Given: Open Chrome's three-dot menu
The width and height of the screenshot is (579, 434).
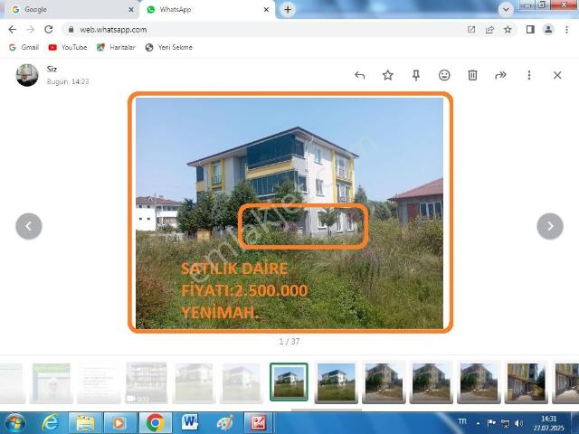Looking at the screenshot, I should [x=567, y=29].
